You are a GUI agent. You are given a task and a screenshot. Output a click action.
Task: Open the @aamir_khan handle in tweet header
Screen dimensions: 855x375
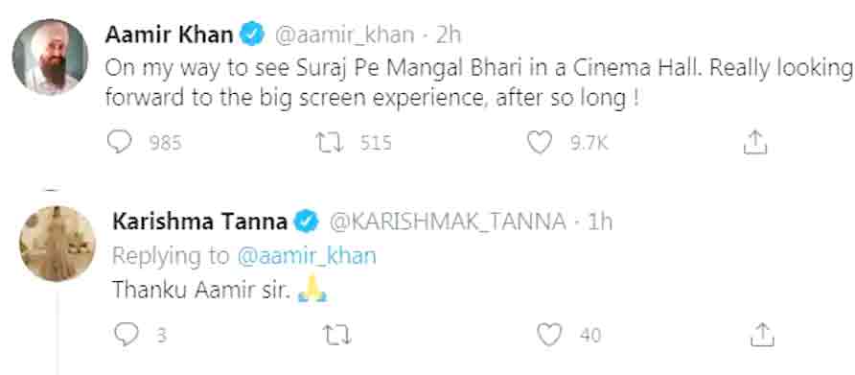click(343, 35)
